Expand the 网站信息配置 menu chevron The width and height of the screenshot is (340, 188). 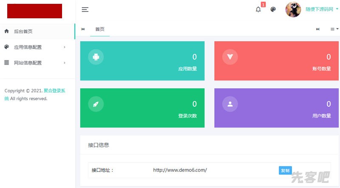click(x=65, y=63)
